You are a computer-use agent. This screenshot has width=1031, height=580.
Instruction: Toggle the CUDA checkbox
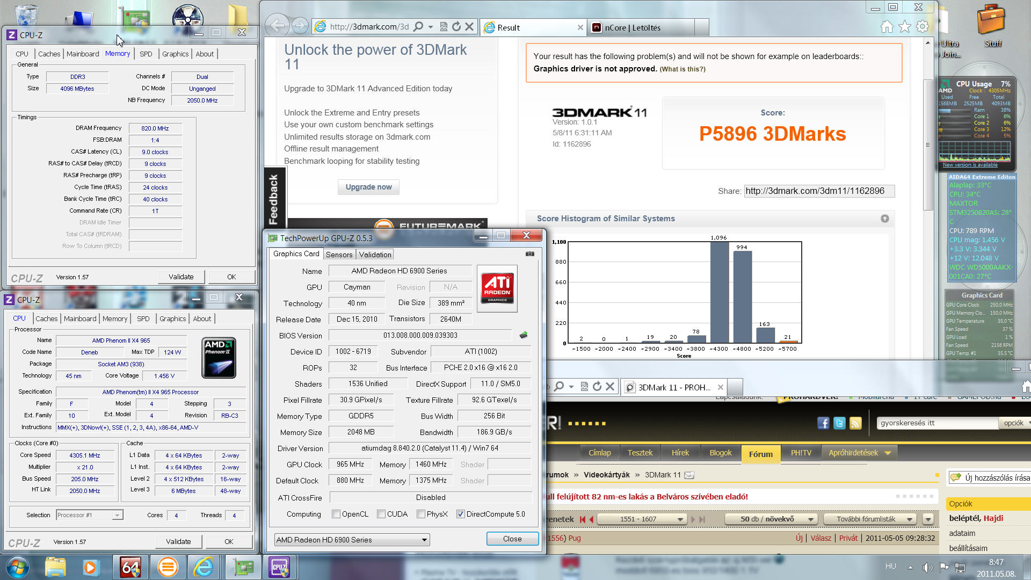pos(381,514)
